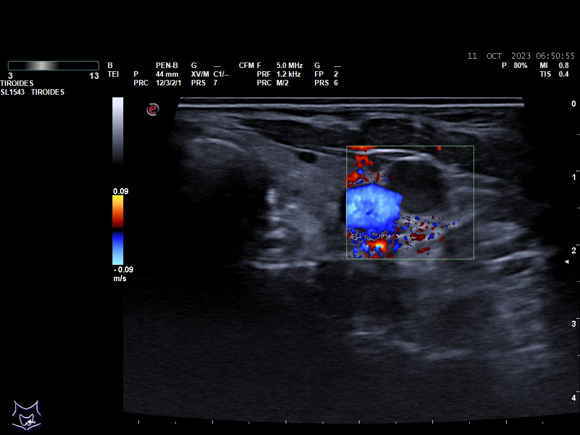580x435 pixels.
Task: Click the cat logo in bottom-left corner
Action: tap(27, 415)
